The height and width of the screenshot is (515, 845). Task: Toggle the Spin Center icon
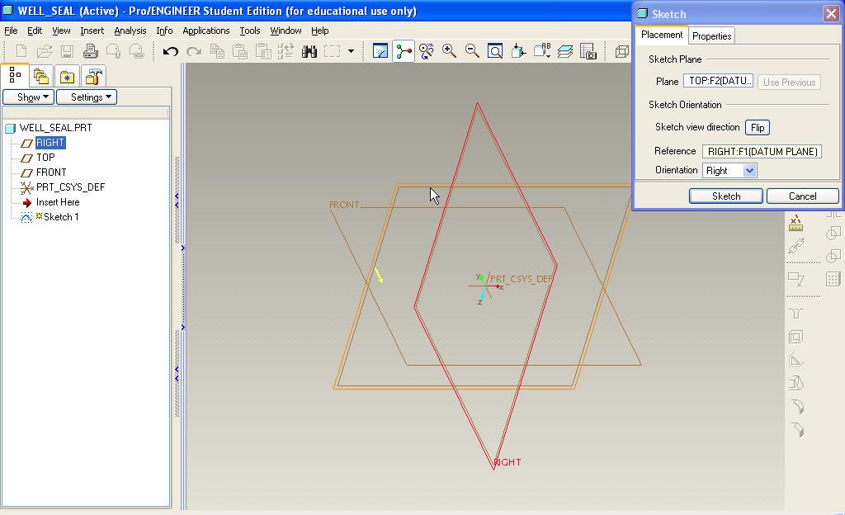tap(404, 51)
